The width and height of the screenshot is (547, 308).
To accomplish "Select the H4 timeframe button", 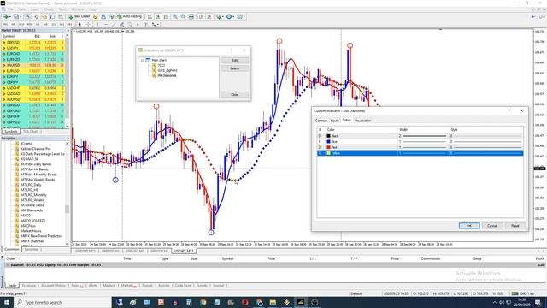I will click(x=45, y=25).
